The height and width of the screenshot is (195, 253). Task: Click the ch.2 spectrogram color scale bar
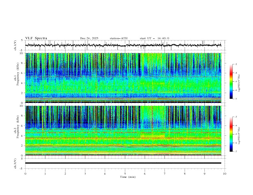pos(231,134)
